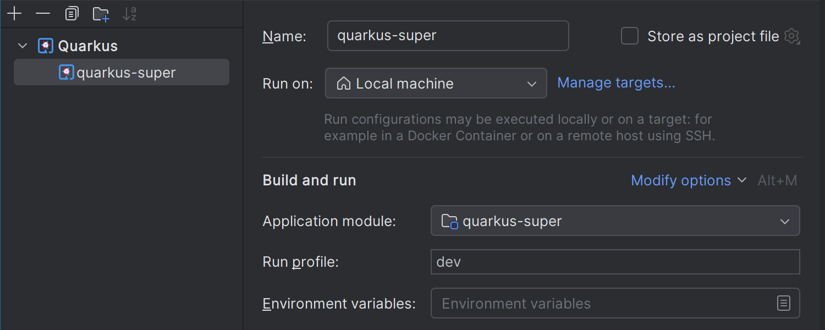Screen dimensions: 825x330
Task: Open the Environment variables edit dialog icon
Action: click(784, 303)
